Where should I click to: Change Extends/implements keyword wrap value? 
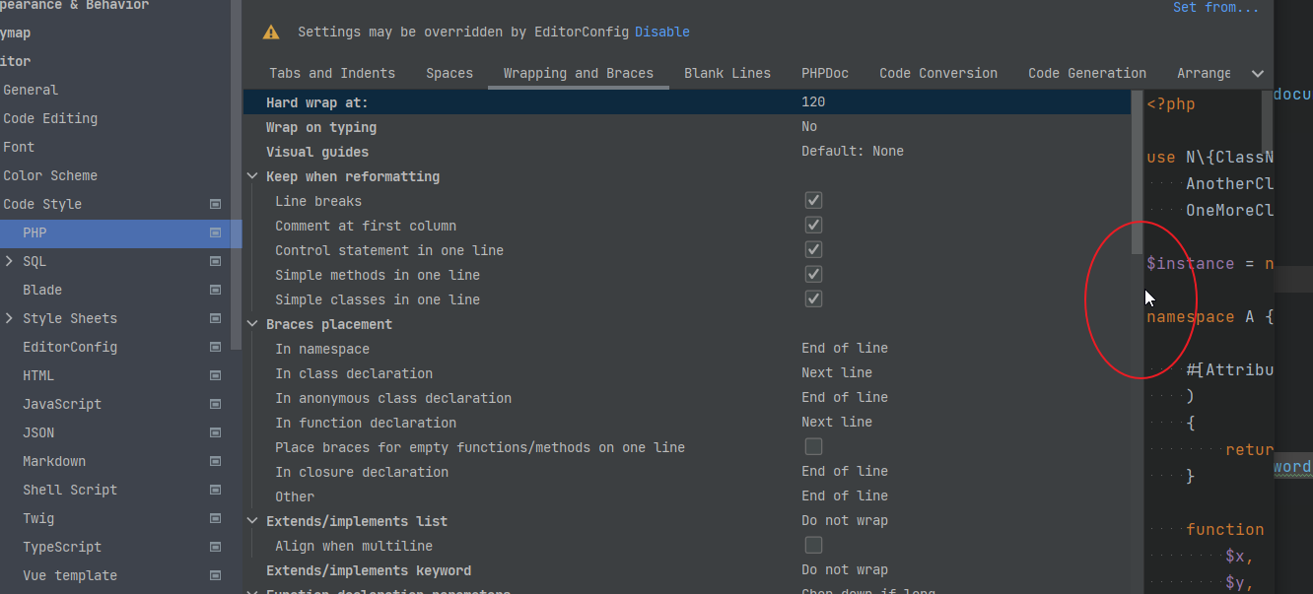845,569
